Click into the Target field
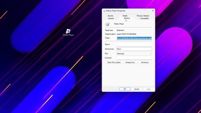Viewport: 201px width, 113px height. (x=134, y=38)
